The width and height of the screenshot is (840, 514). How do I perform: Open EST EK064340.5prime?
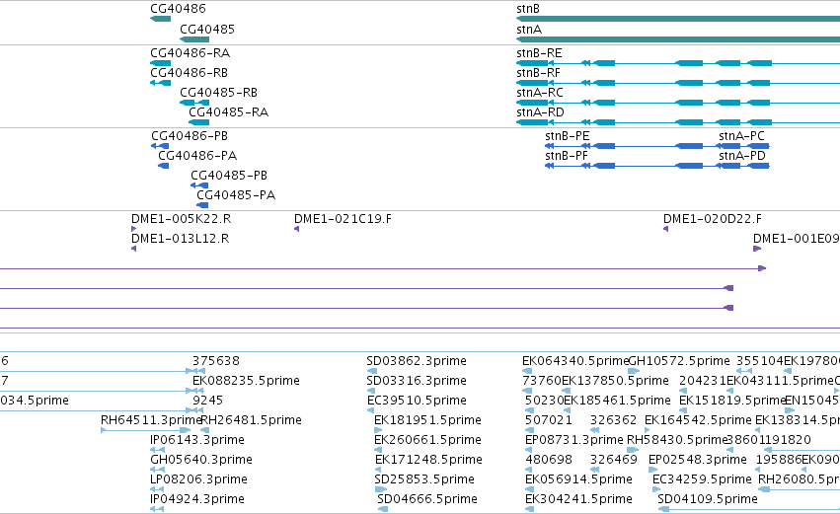(x=574, y=360)
